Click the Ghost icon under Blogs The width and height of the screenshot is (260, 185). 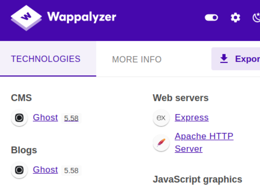(19, 170)
